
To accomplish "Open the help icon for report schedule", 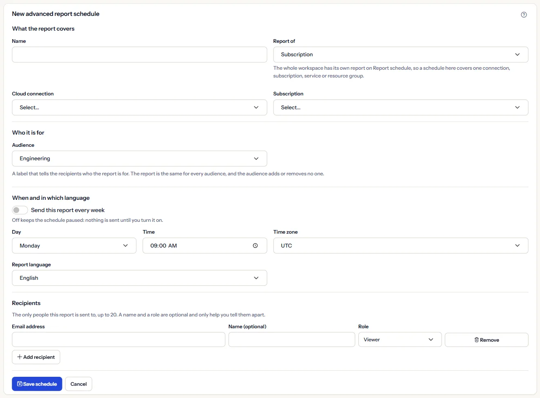I will click(x=524, y=15).
